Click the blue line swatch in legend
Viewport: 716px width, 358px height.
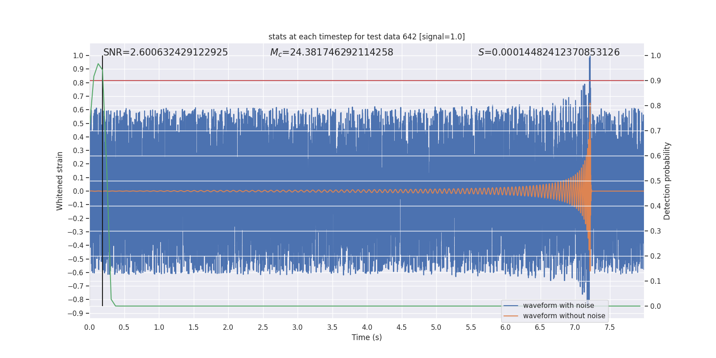(x=511, y=306)
